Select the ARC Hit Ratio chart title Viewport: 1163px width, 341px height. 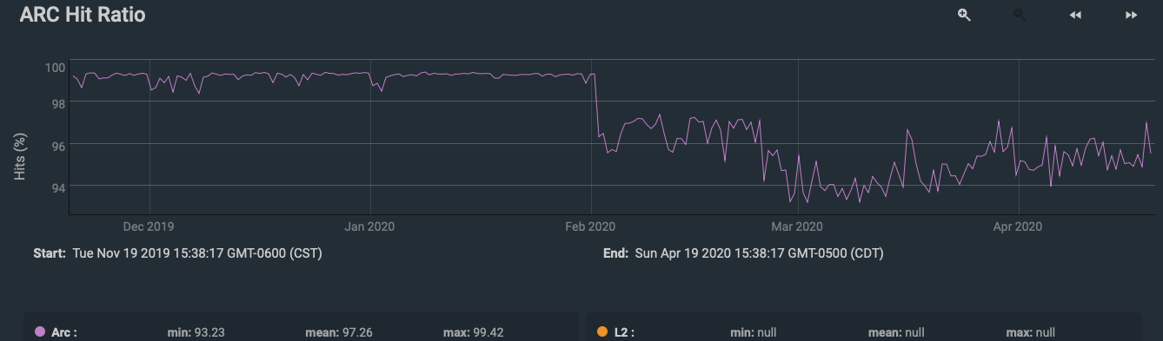(x=83, y=15)
